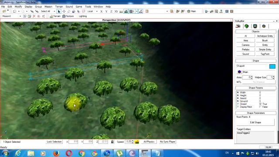Viewport: 279px width, 157px height.
Task: Activate the Select terrain tool
Action: 78,11
